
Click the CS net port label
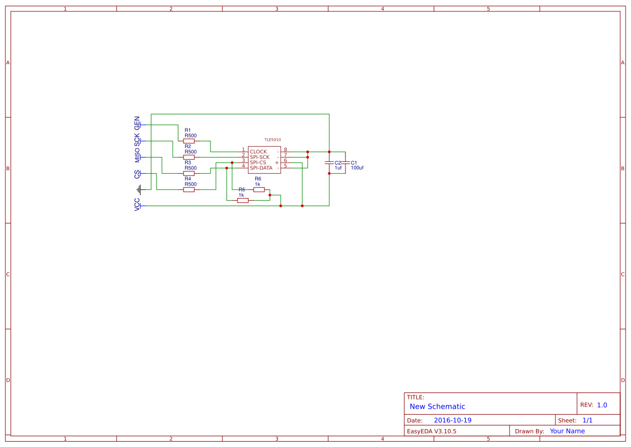tap(137, 174)
